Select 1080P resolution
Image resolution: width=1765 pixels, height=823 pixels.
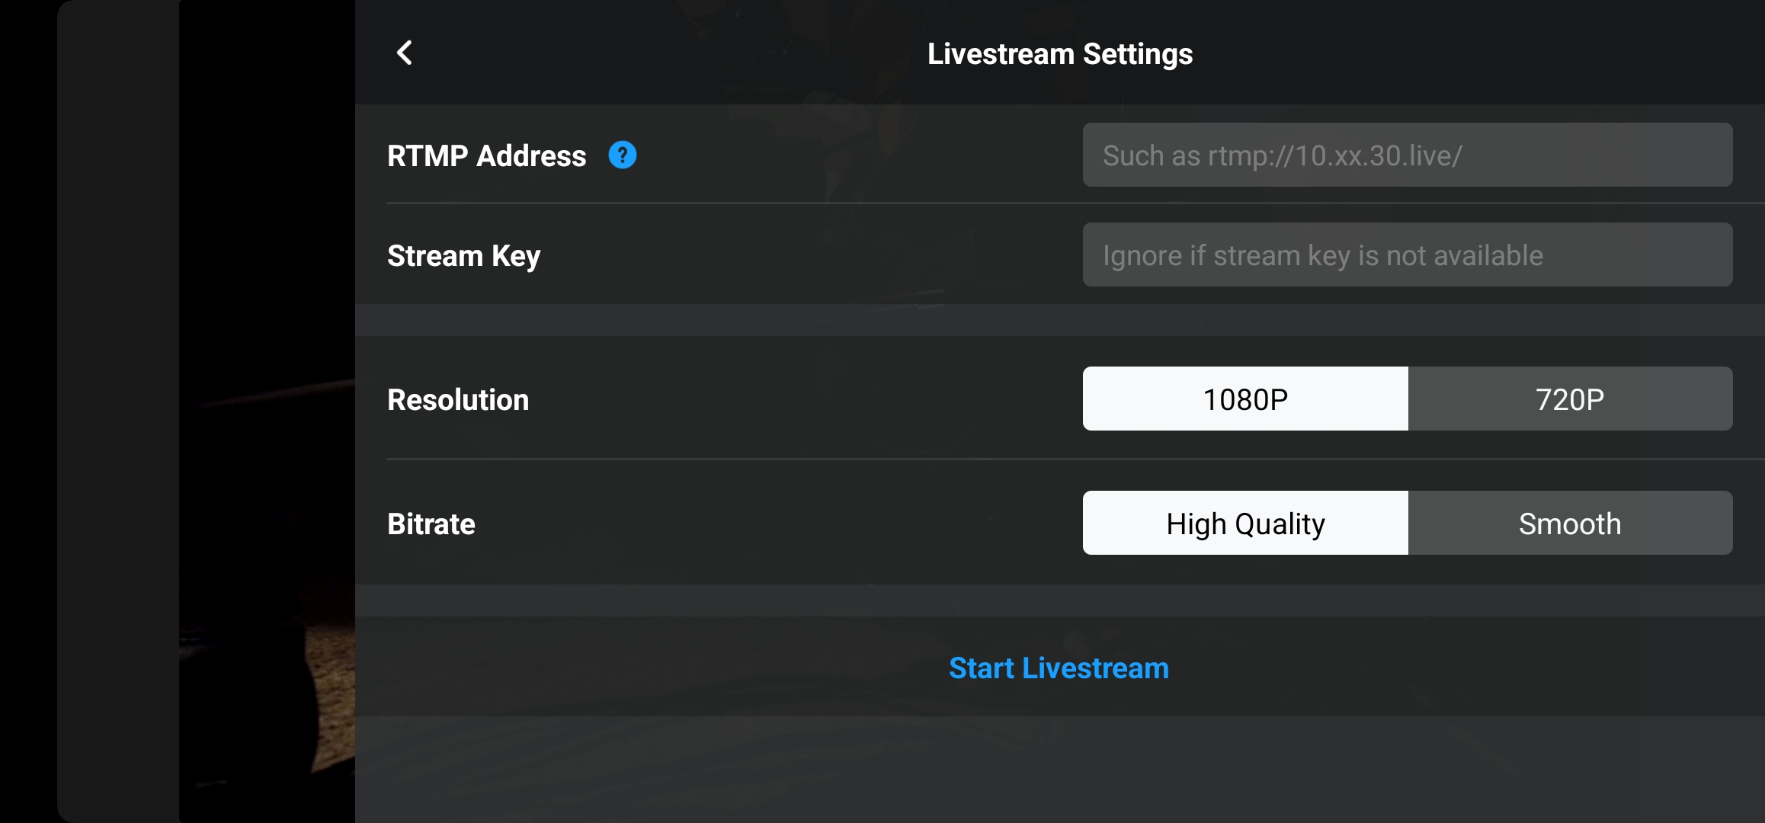tap(1245, 399)
